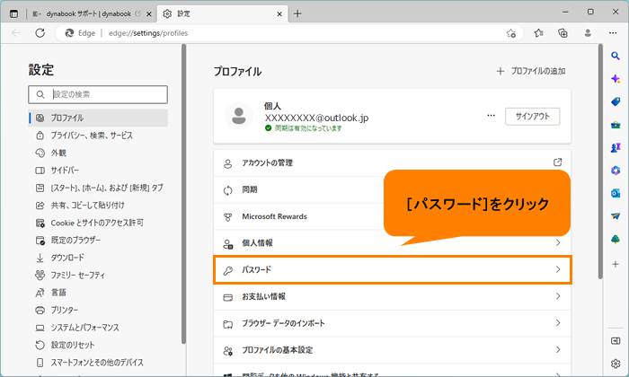Click the profile avatar picture for 個人
The image size is (629, 377).
coord(239,116)
